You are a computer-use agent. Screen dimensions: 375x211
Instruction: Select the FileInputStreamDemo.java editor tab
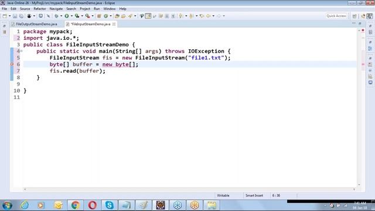tap(90, 24)
